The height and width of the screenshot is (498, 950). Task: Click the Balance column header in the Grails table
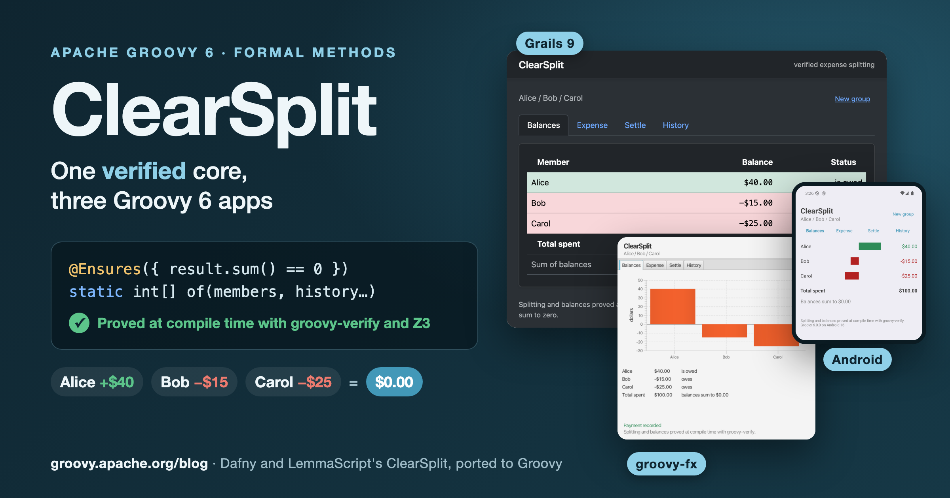pyautogui.click(x=757, y=162)
